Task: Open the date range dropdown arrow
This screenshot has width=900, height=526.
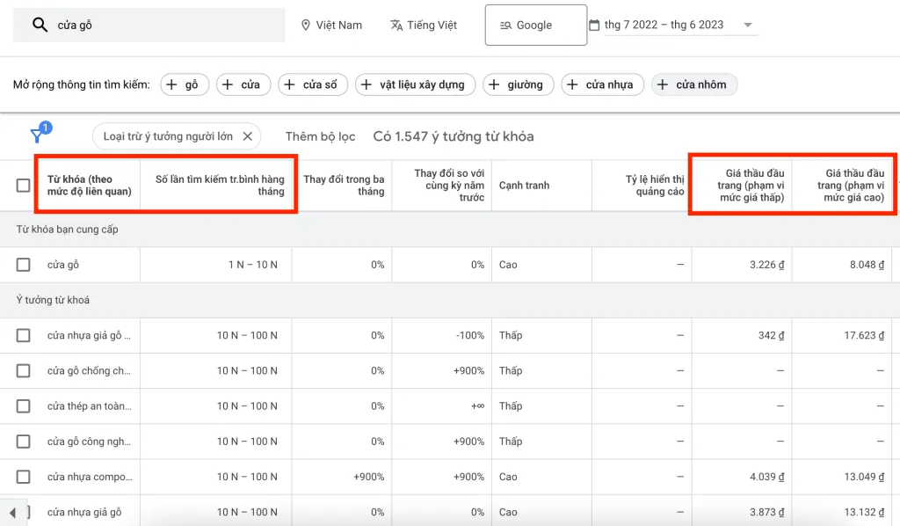Action: click(747, 25)
